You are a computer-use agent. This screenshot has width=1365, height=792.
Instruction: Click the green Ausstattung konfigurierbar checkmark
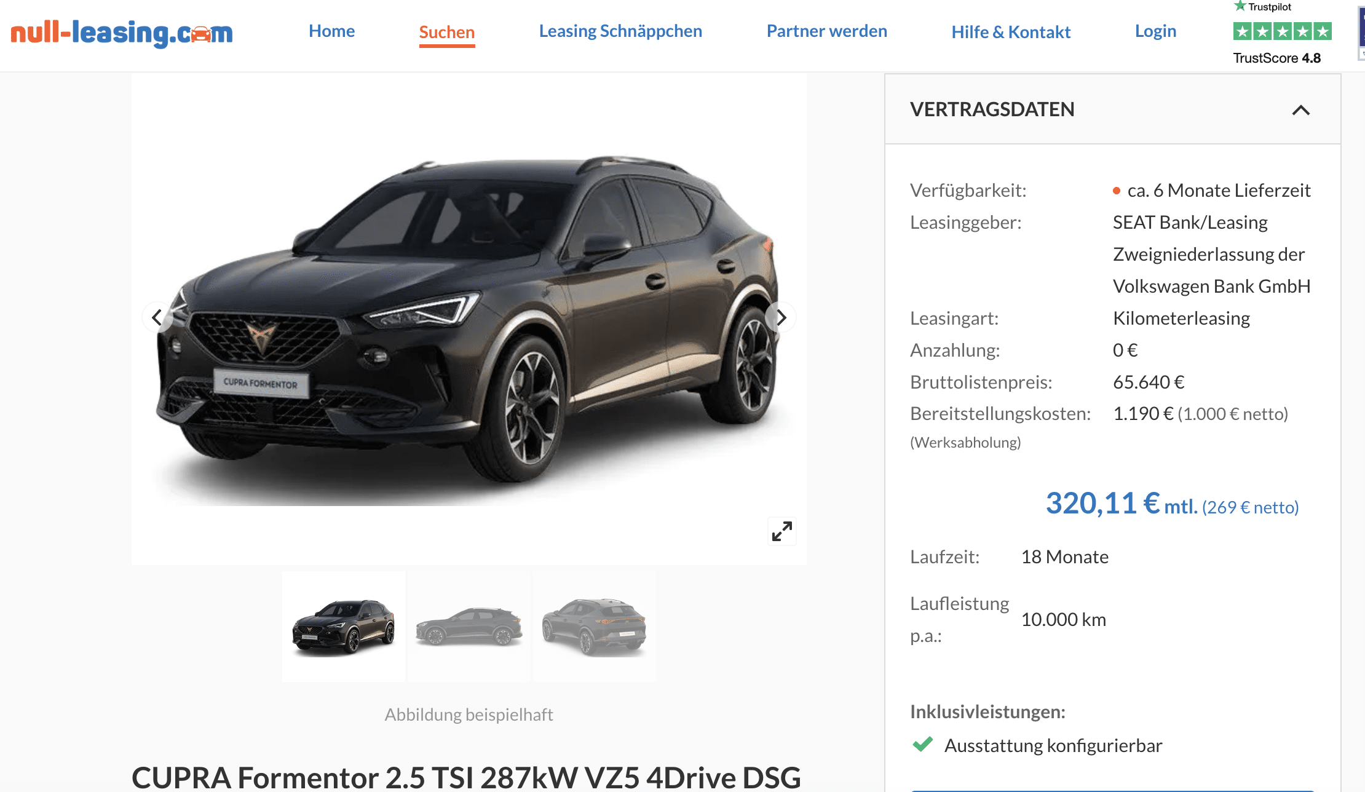(x=923, y=744)
